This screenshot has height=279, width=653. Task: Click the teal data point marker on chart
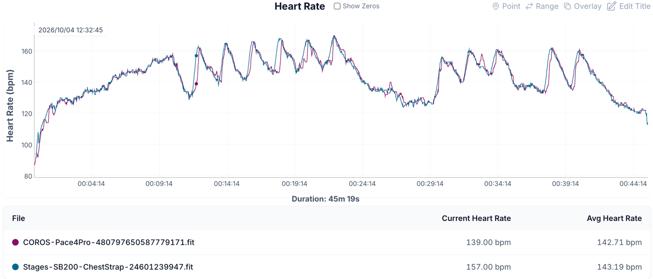click(196, 56)
